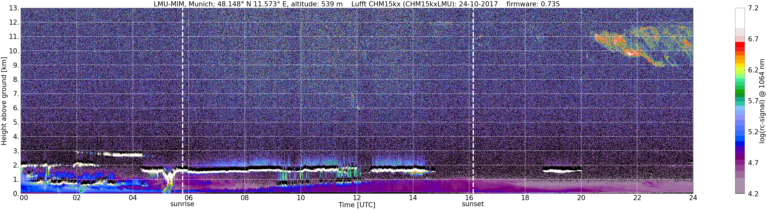Click the y-axis tick label '10.'
The width and height of the screenshot is (767, 210).
(14, 51)
